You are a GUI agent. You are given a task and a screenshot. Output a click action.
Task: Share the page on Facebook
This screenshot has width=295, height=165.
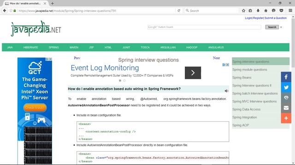coord(286,77)
